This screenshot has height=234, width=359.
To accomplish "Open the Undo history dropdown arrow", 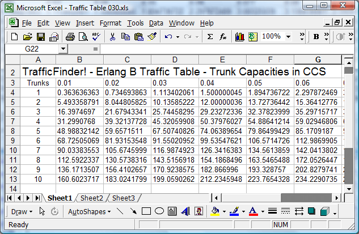I will (178, 37).
